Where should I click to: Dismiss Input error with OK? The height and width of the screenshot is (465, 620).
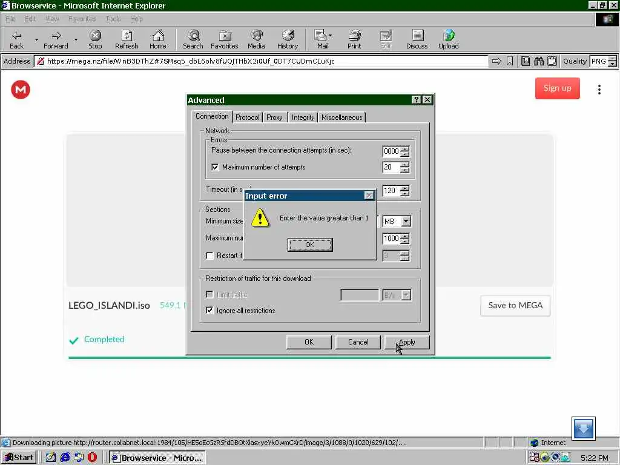310,245
